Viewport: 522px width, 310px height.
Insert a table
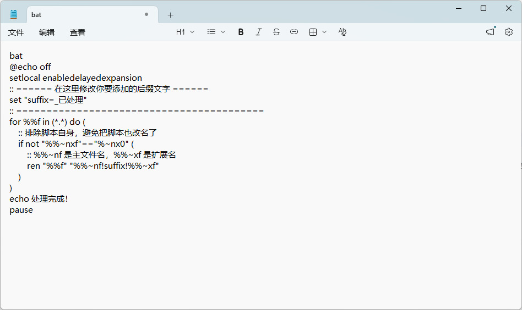click(x=313, y=32)
